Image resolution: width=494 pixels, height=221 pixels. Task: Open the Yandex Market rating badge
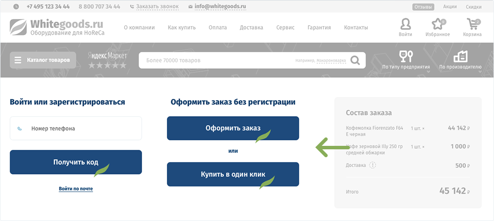point(107,60)
